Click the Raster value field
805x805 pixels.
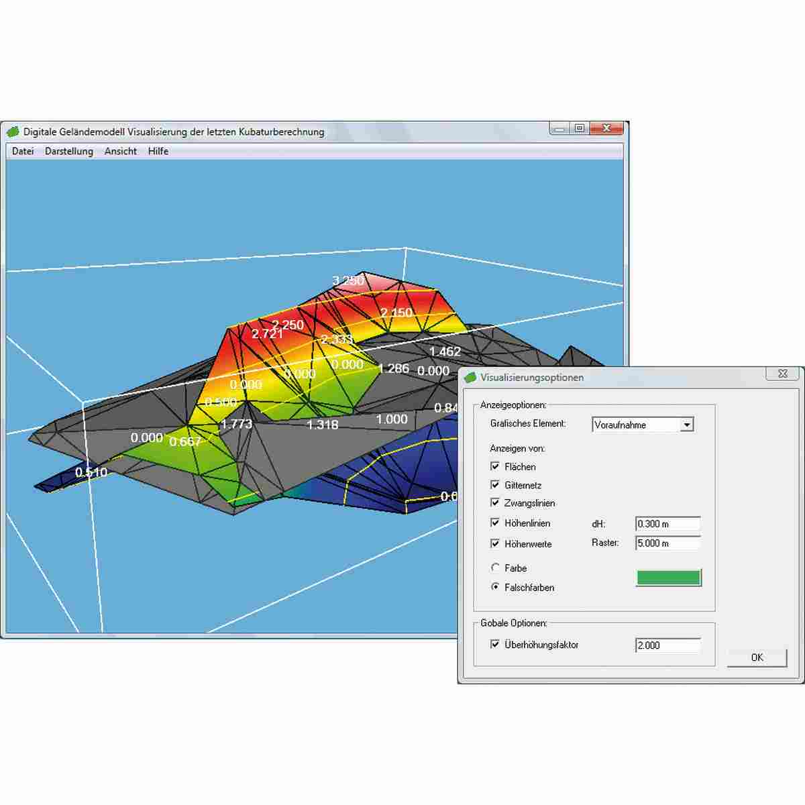pyautogui.click(x=667, y=543)
